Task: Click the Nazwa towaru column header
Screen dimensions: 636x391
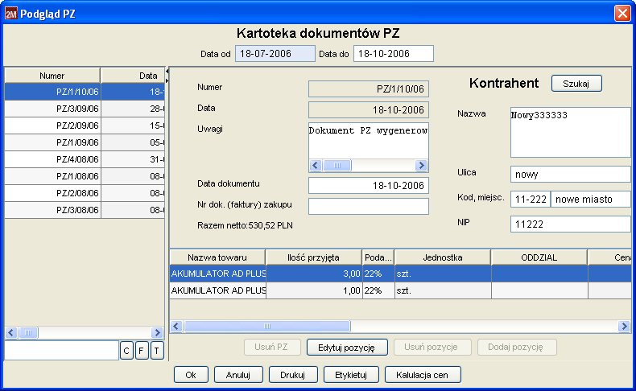Action: [x=217, y=257]
